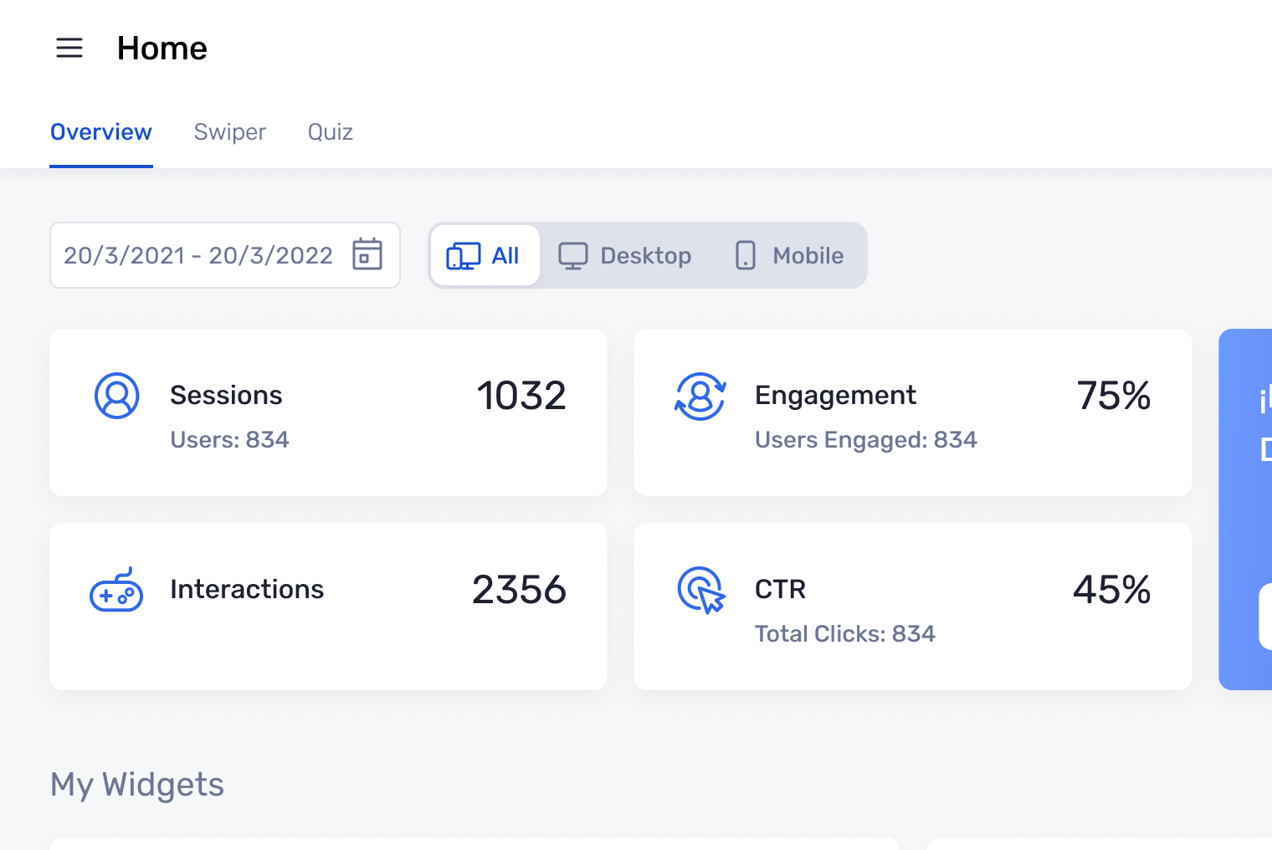
Task: Switch device filter to Desktop
Action: pos(626,255)
